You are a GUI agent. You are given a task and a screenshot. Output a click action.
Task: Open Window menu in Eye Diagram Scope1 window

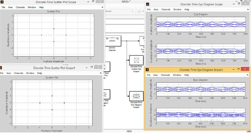click(x=177, y=75)
